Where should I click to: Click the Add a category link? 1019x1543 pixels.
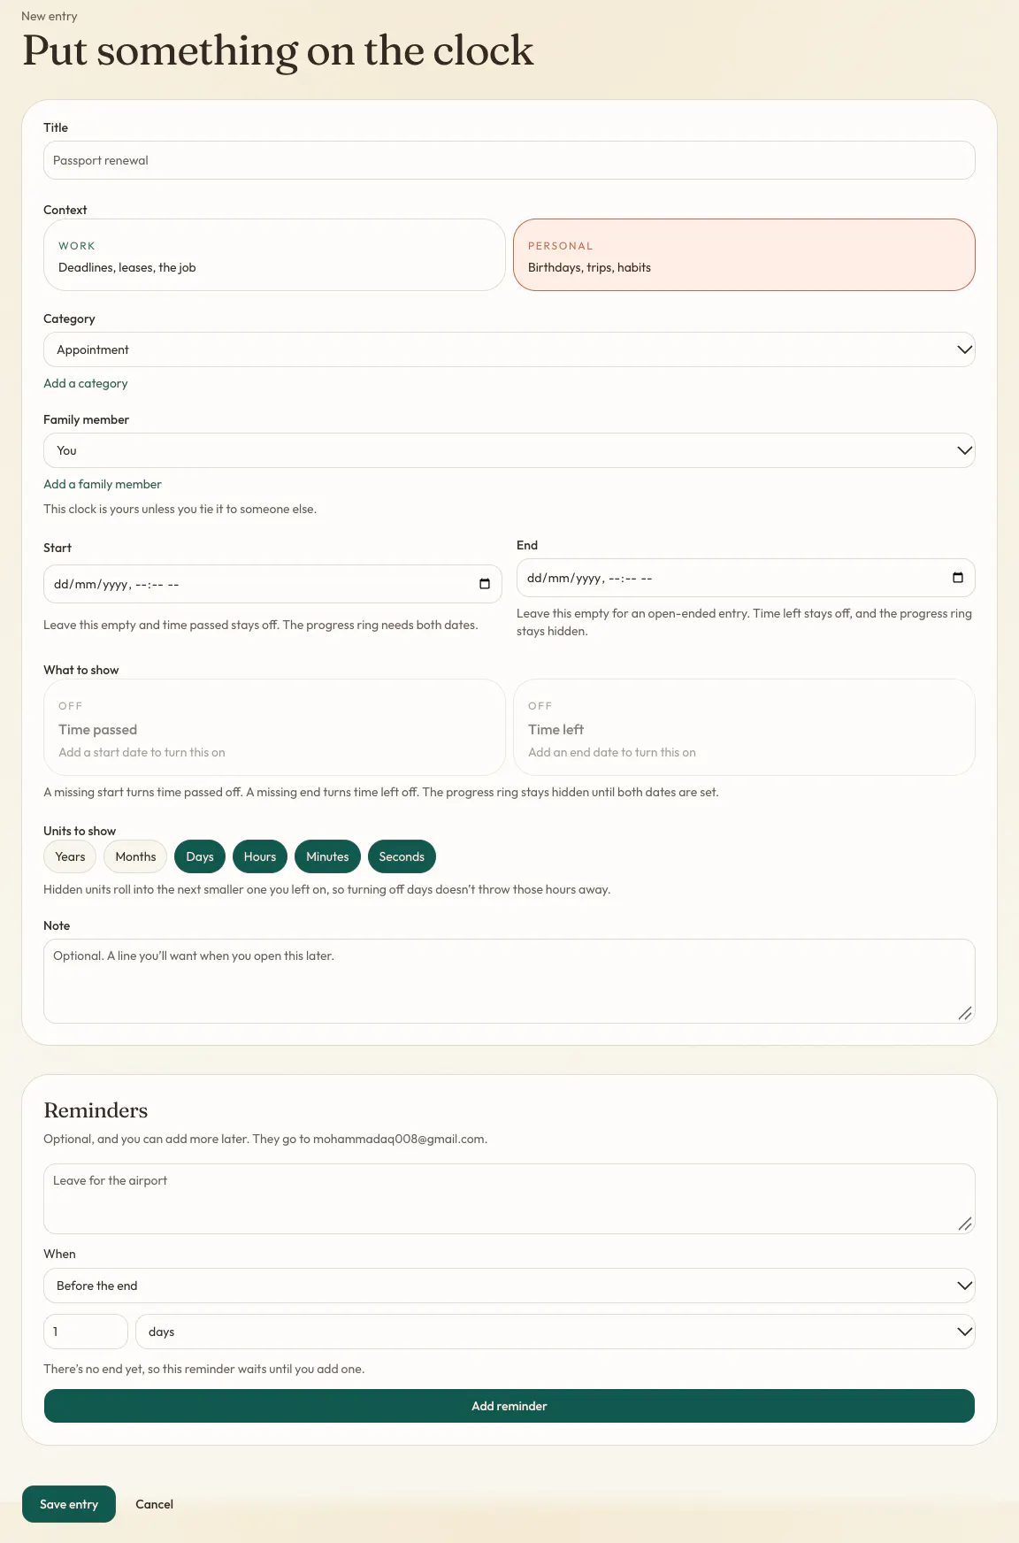click(86, 383)
